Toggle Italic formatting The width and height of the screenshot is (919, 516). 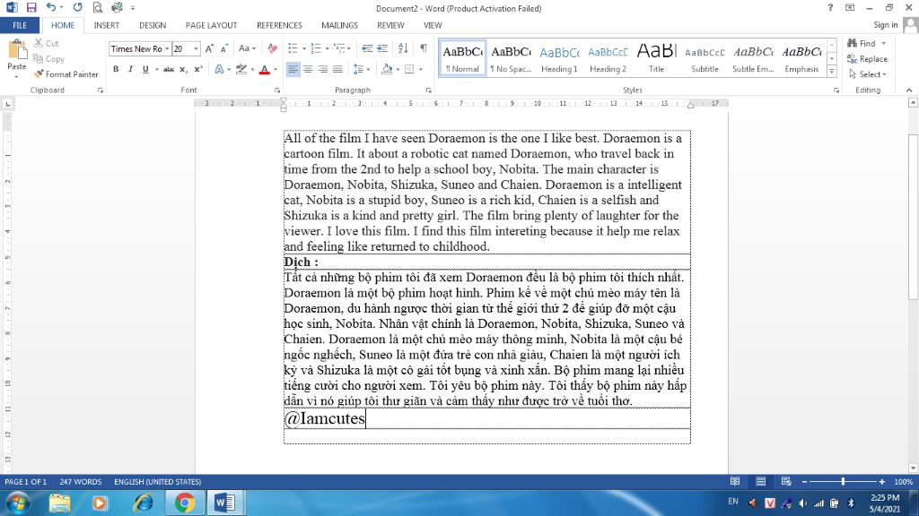pos(131,69)
